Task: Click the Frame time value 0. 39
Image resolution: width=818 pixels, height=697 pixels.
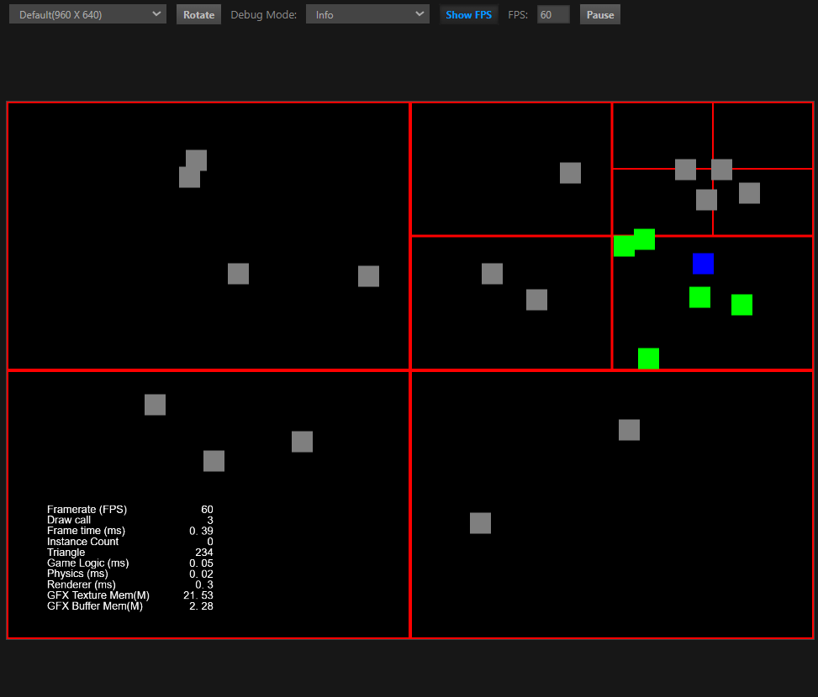Action: point(201,531)
